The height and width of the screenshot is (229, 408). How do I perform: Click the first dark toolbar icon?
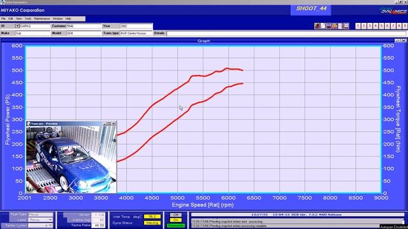[317, 26]
